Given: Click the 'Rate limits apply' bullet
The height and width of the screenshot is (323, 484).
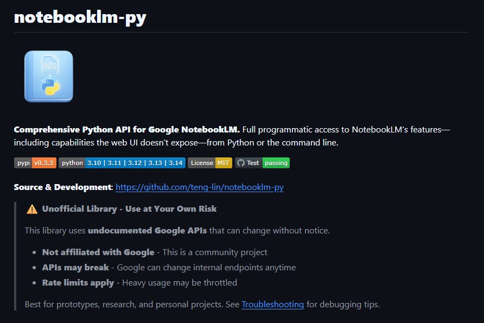Looking at the screenshot, I should click(78, 282).
